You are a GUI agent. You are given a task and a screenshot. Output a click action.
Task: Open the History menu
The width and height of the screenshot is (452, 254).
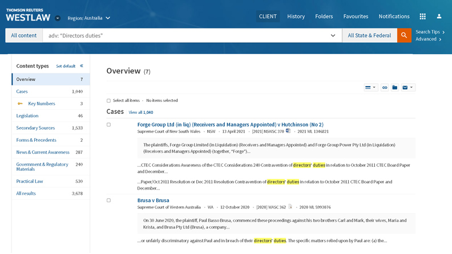(x=296, y=17)
